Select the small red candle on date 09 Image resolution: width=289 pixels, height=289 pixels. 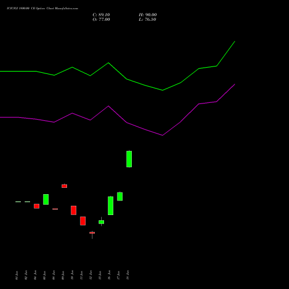point(64,186)
